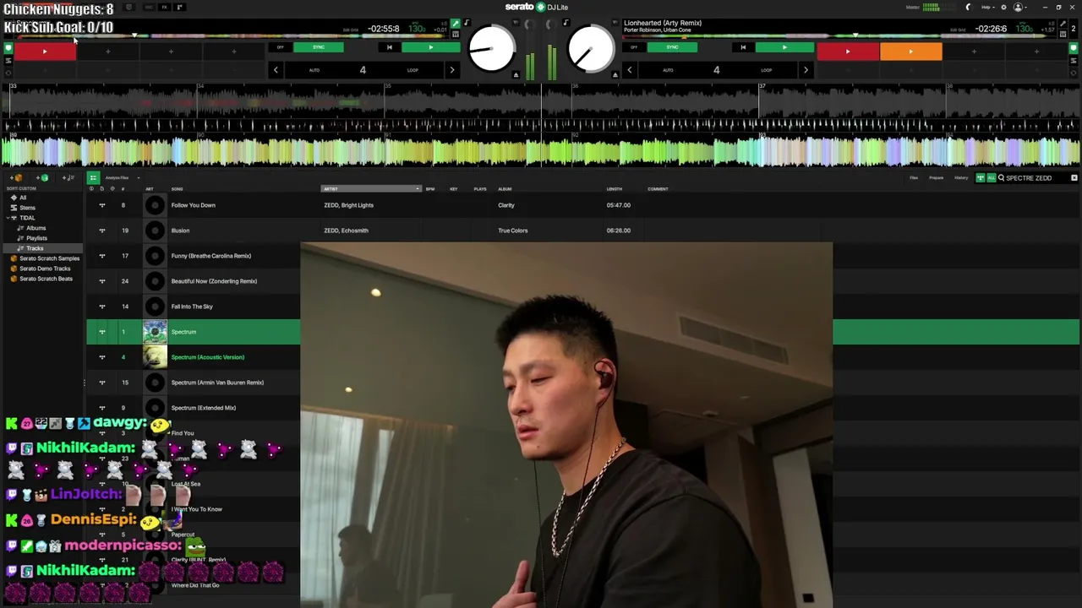Viewport: 1082px width, 608px height.
Task: Sort library by BPM column
Action: pos(430,189)
